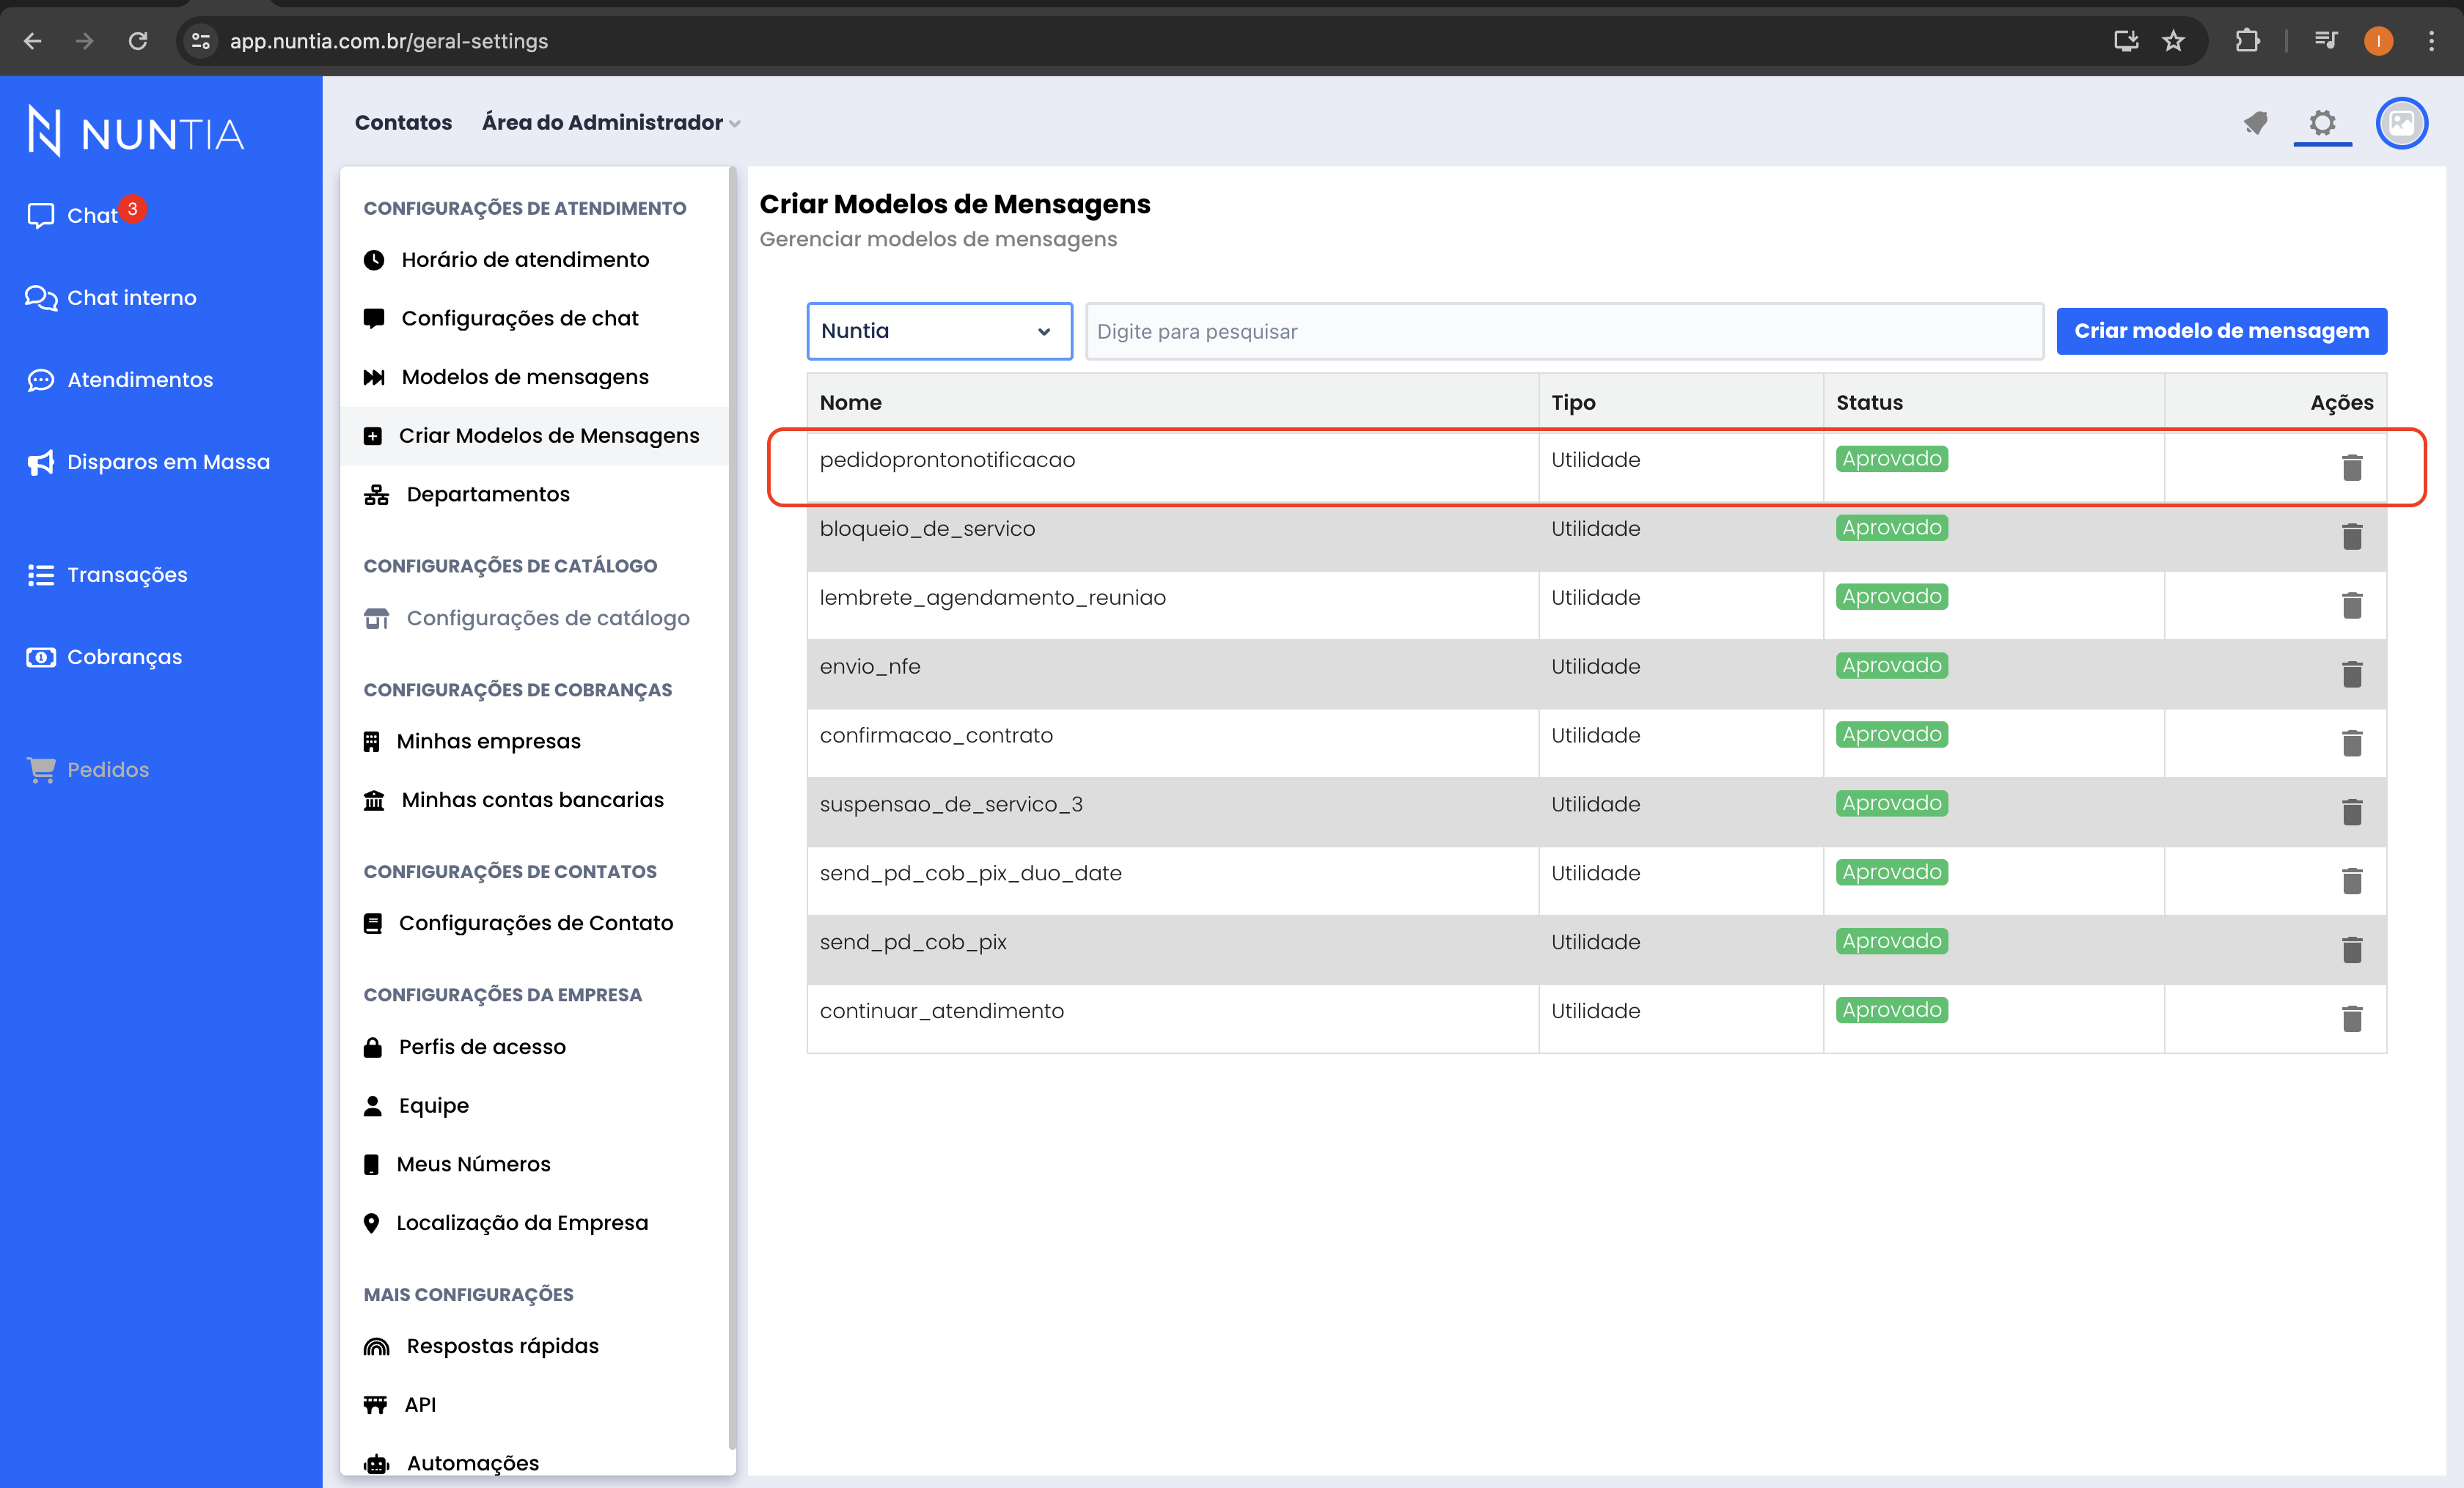Open Transações list in sidebar

(107, 575)
